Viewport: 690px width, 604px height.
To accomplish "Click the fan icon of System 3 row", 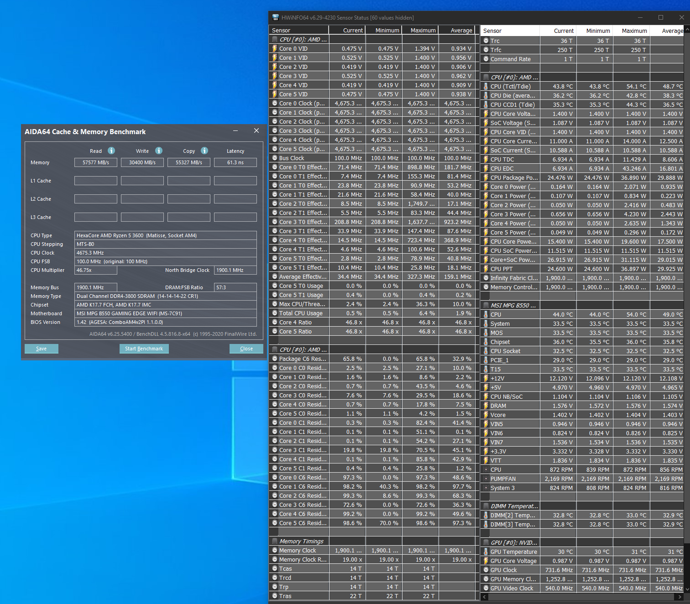I will [486, 488].
